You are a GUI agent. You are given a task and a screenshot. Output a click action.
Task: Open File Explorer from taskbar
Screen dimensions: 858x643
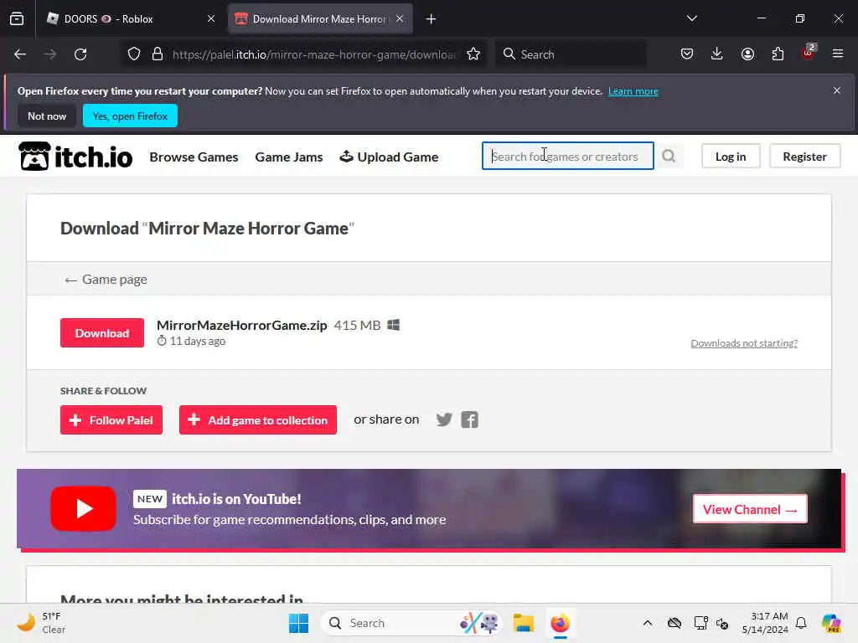point(523,623)
